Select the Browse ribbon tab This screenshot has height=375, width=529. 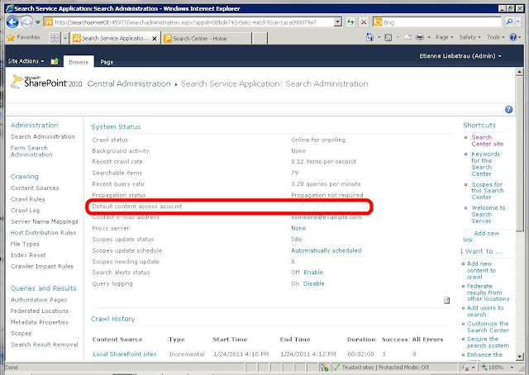point(79,62)
